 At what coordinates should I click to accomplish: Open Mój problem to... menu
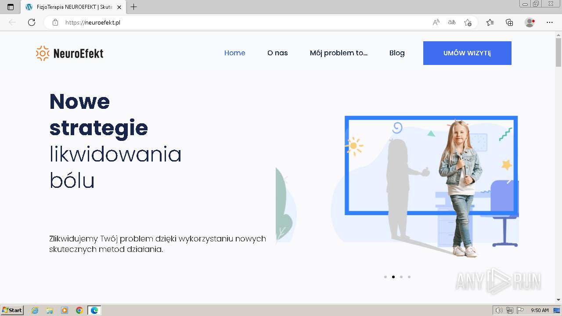tap(339, 53)
